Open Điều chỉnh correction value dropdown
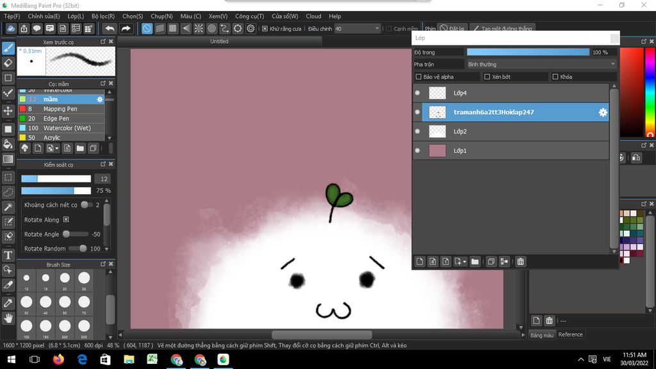The height and width of the screenshot is (369, 656). 357,28
